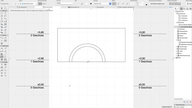Open 2. Geschoss in the Navigator
This screenshot has height=108, width=192.
[x=183, y=16]
